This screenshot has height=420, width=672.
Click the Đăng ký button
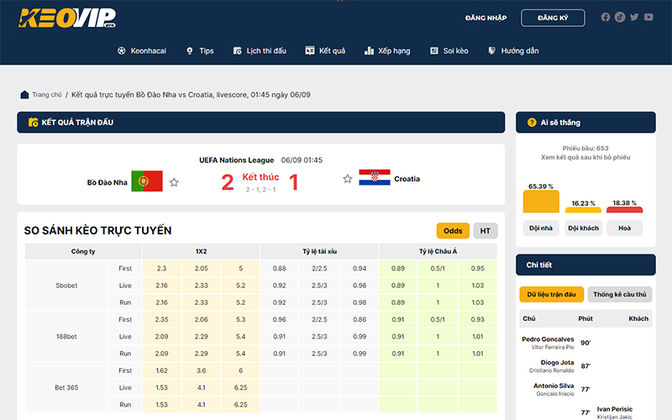tap(553, 18)
